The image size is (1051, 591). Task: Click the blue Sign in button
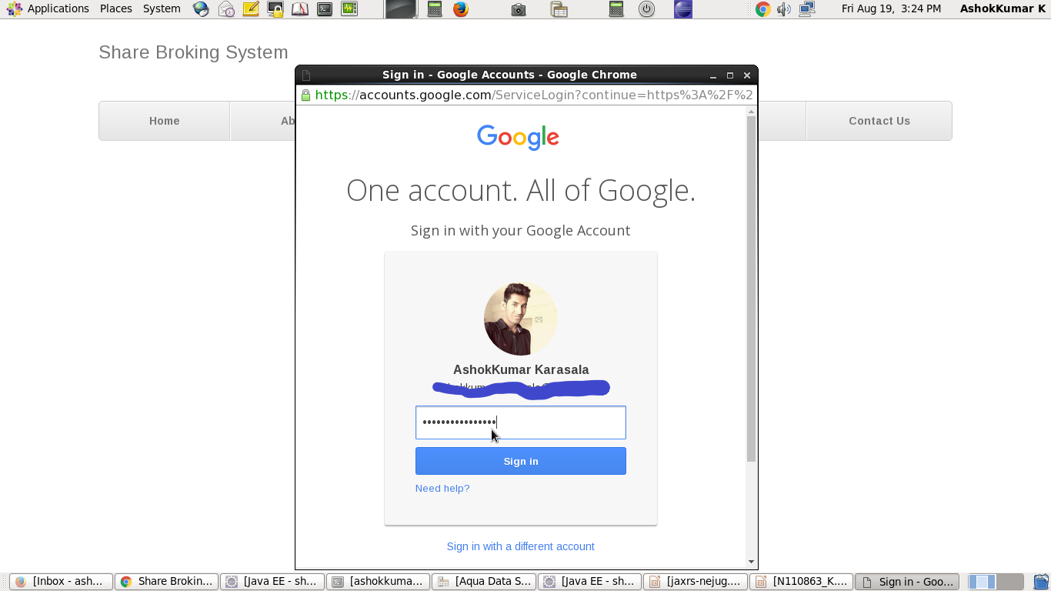(x=521, y=461)
